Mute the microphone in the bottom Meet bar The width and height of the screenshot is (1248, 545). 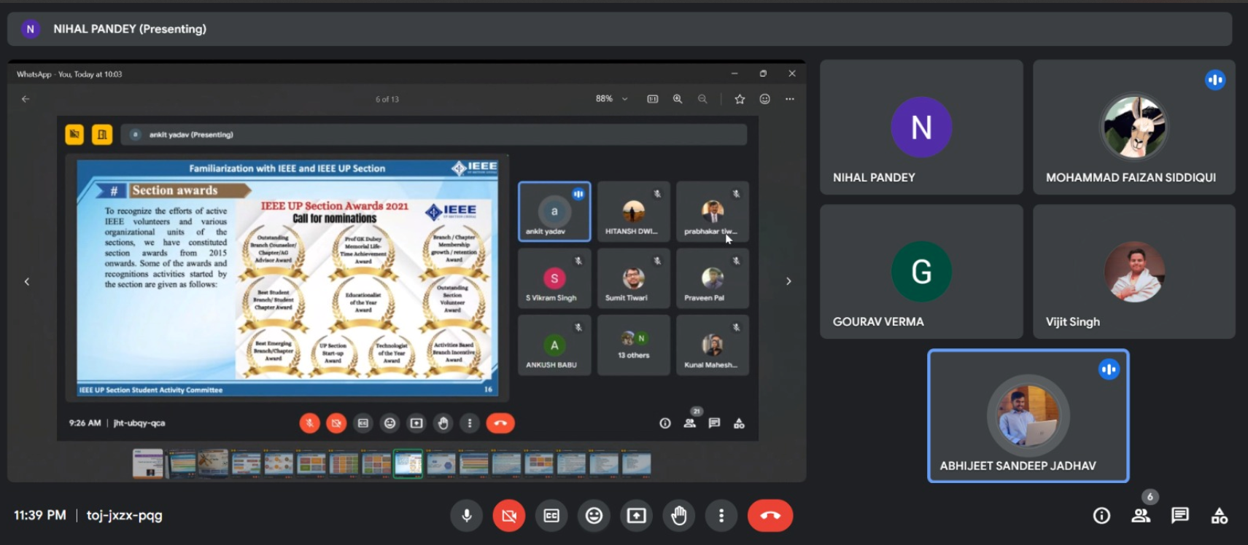(x=467, y=516)
